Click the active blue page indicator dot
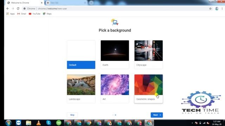Image resolution: width=225 pixels, height=126 pixels. point(116,115)
